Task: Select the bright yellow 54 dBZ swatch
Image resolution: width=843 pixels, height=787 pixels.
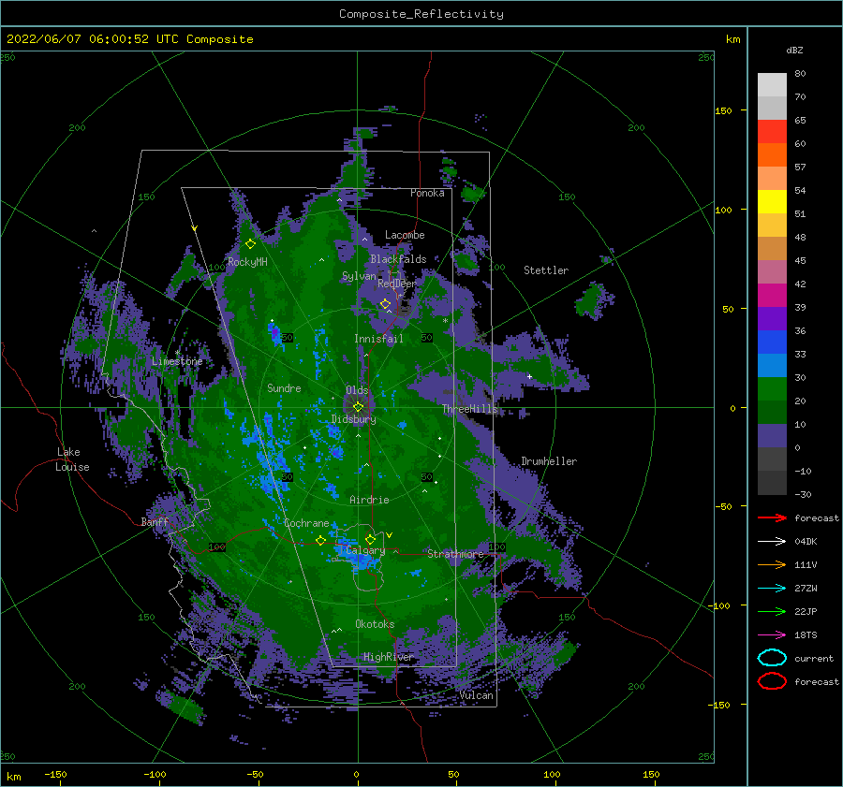Action: [x=772, y=201]
